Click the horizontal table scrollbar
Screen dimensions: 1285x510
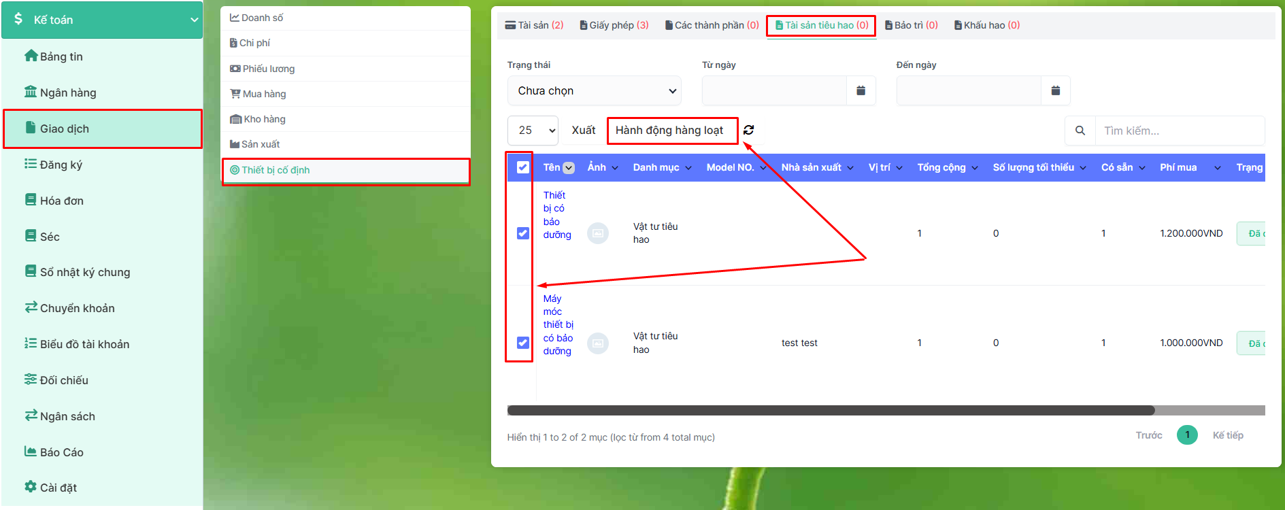[x=831, y=410]
